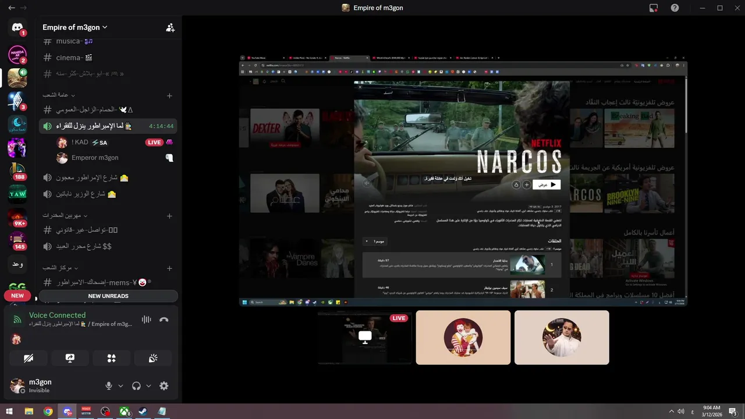
Task: Open the cinema text channel
Action: (108, 58)
